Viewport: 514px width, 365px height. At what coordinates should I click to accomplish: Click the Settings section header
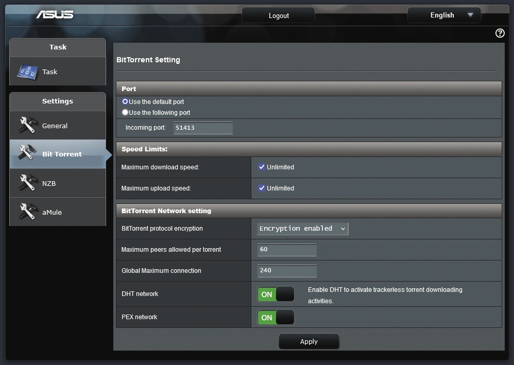point(58,101)
